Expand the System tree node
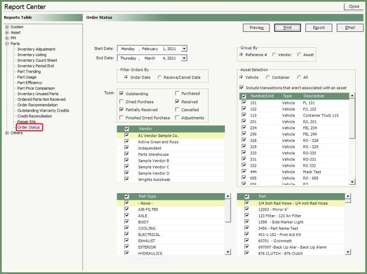 [7, 27]
